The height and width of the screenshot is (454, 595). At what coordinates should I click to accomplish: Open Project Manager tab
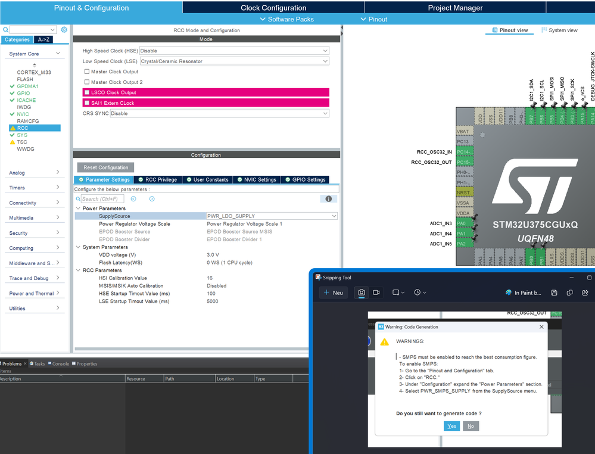coord(455,8)
